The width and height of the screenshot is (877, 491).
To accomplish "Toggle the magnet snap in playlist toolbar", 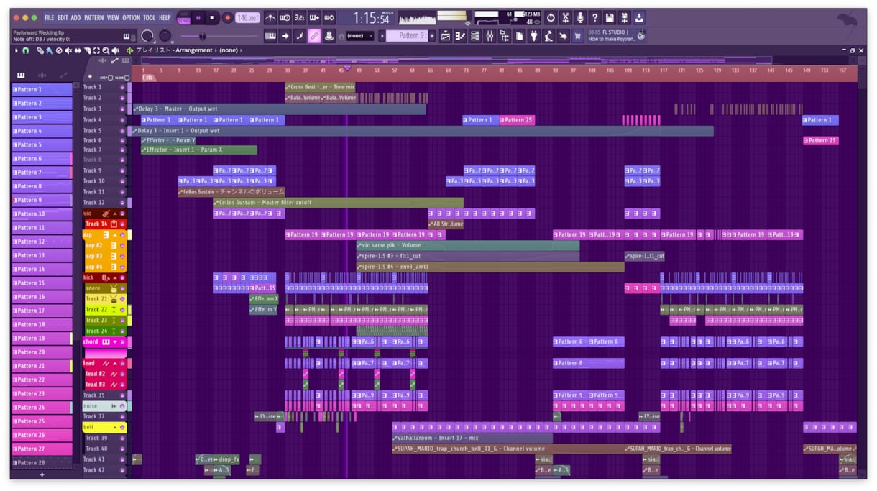I will (26, 50).
